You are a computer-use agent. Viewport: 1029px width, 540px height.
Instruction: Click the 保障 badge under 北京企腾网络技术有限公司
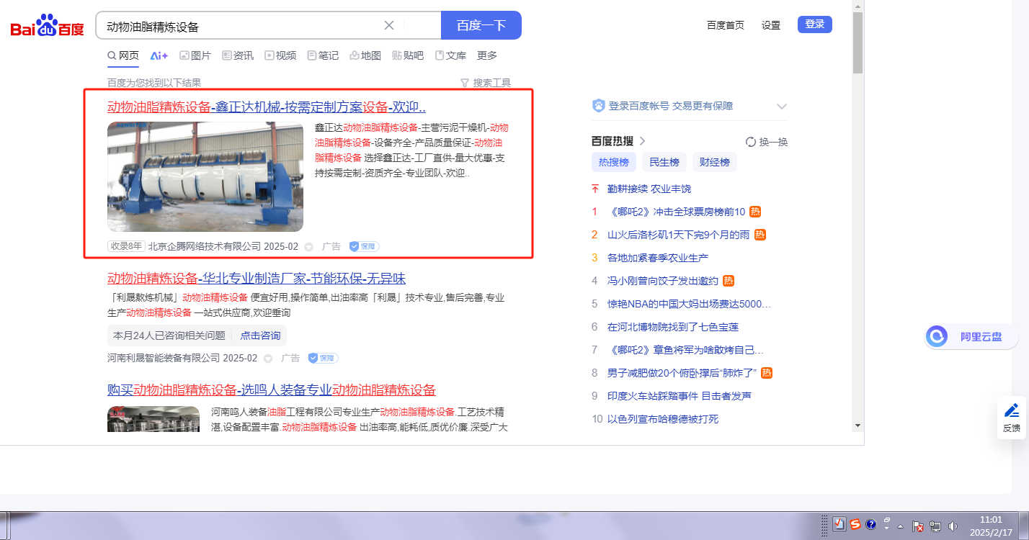pyautogui.click(x=365, y=246)
